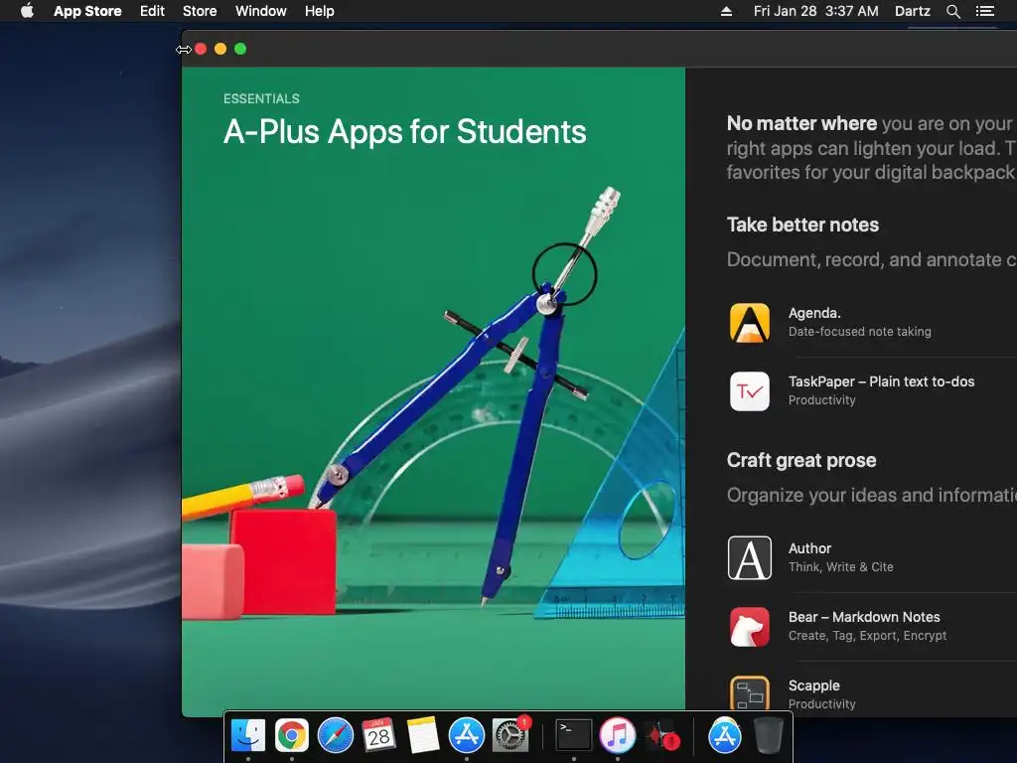Viewport: 1017px width, 763px height.
Task: Open the red waveform recorder Dock icon
Action: [661, 736]
